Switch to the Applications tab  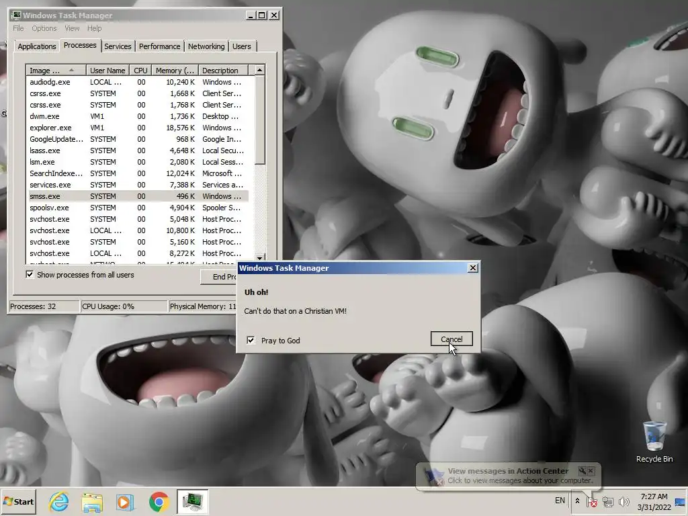click(37, 46)
